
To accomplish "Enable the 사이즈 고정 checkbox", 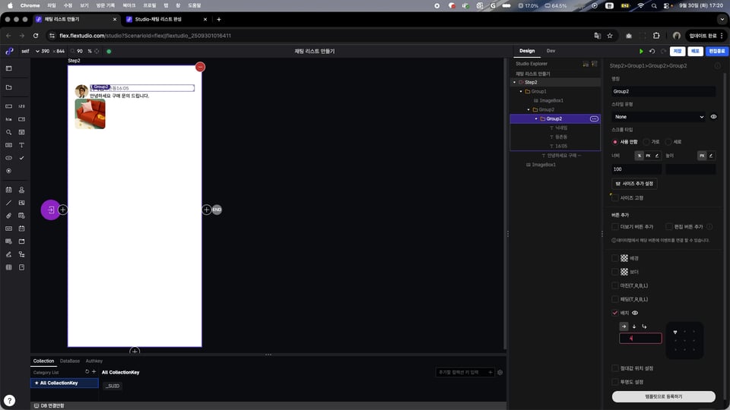I will point(615,197).
